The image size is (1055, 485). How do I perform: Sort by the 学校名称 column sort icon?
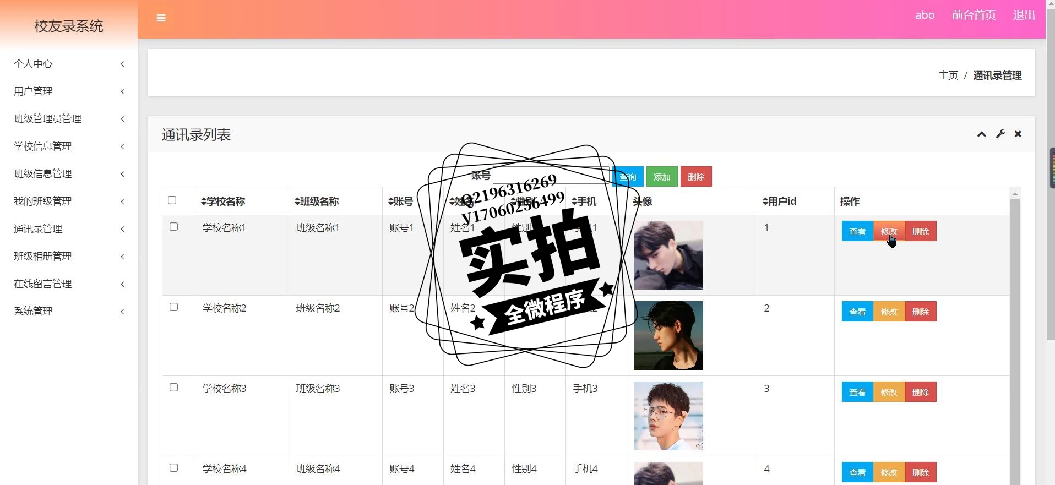click(204, 201)
